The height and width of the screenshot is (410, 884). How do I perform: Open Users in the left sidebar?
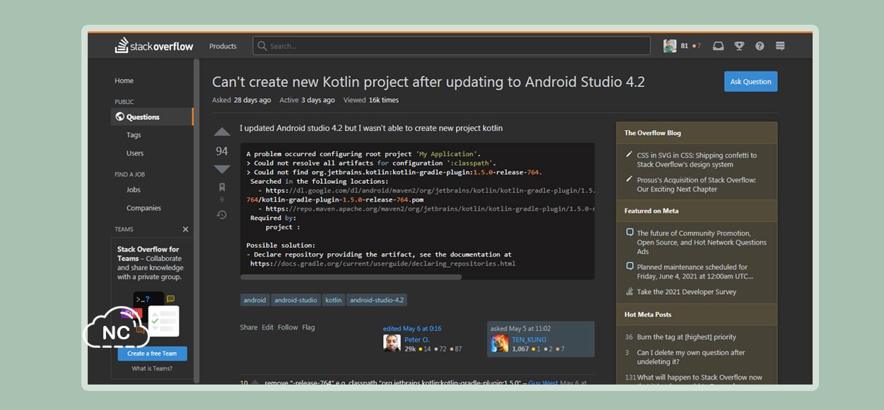point(135,153)
